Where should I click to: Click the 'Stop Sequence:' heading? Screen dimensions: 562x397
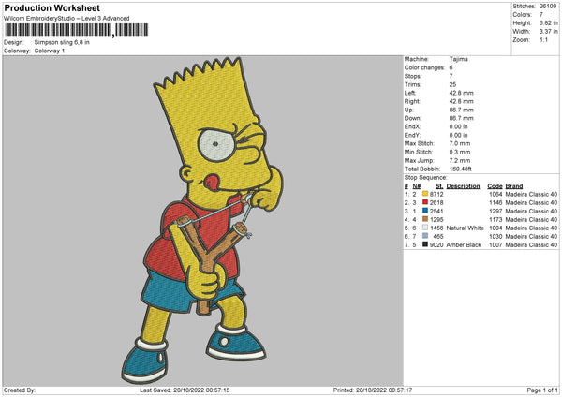tap(426, 177)
